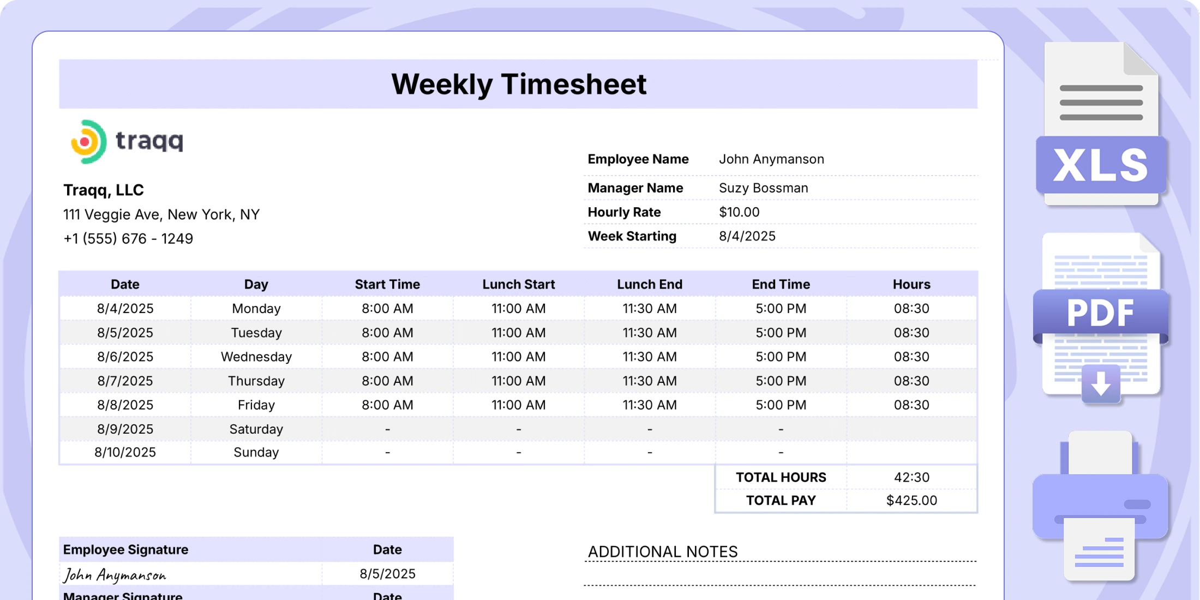The height and width of the screenshot is (600, 1200).
Task: Click the Date column header
Action: tap(125, 284)
